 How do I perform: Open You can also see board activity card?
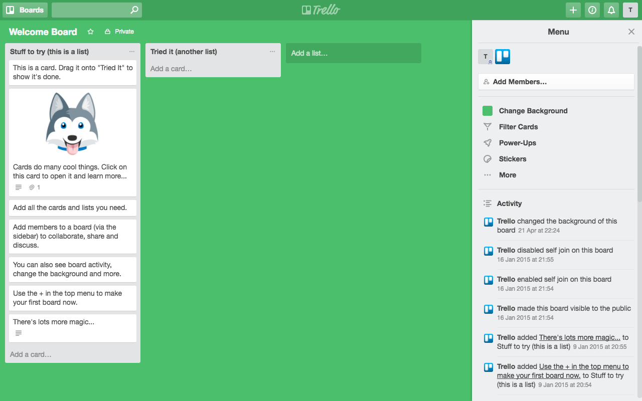point(73,270)
